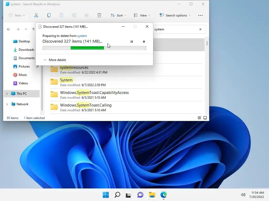This screenshot has height=201, width=269.
Task: Open the Sort dropdown
Action: pyautogui.click(x=118, y=15)
